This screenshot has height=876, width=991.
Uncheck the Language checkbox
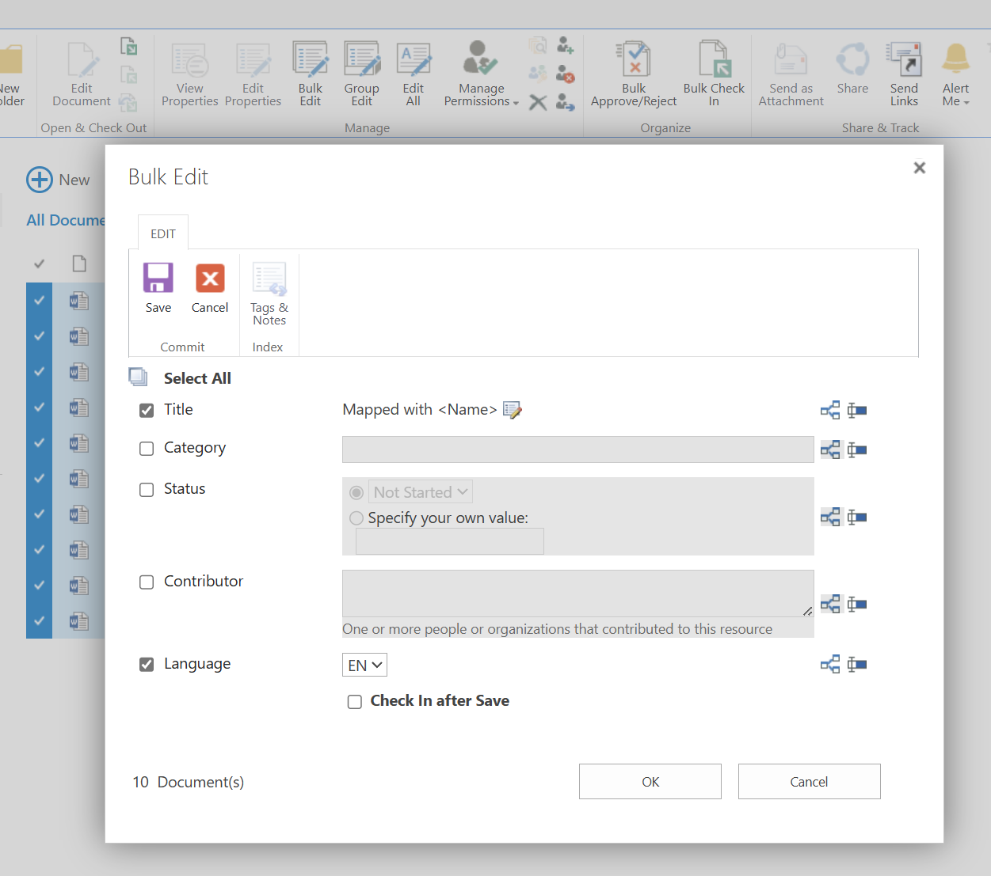coord(147,665)
